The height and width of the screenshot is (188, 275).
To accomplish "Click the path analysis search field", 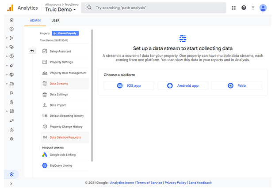I will click(153, 7).
